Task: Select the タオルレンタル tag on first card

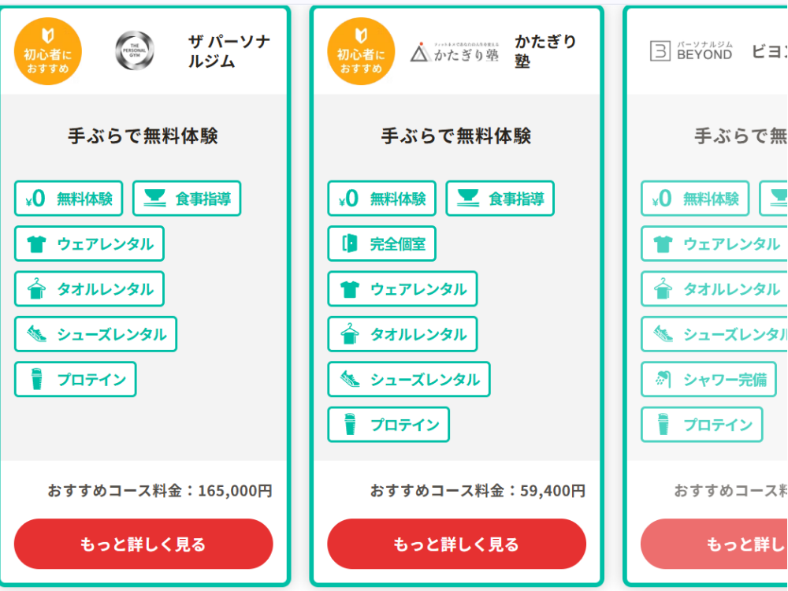Action: pos(89,289)
